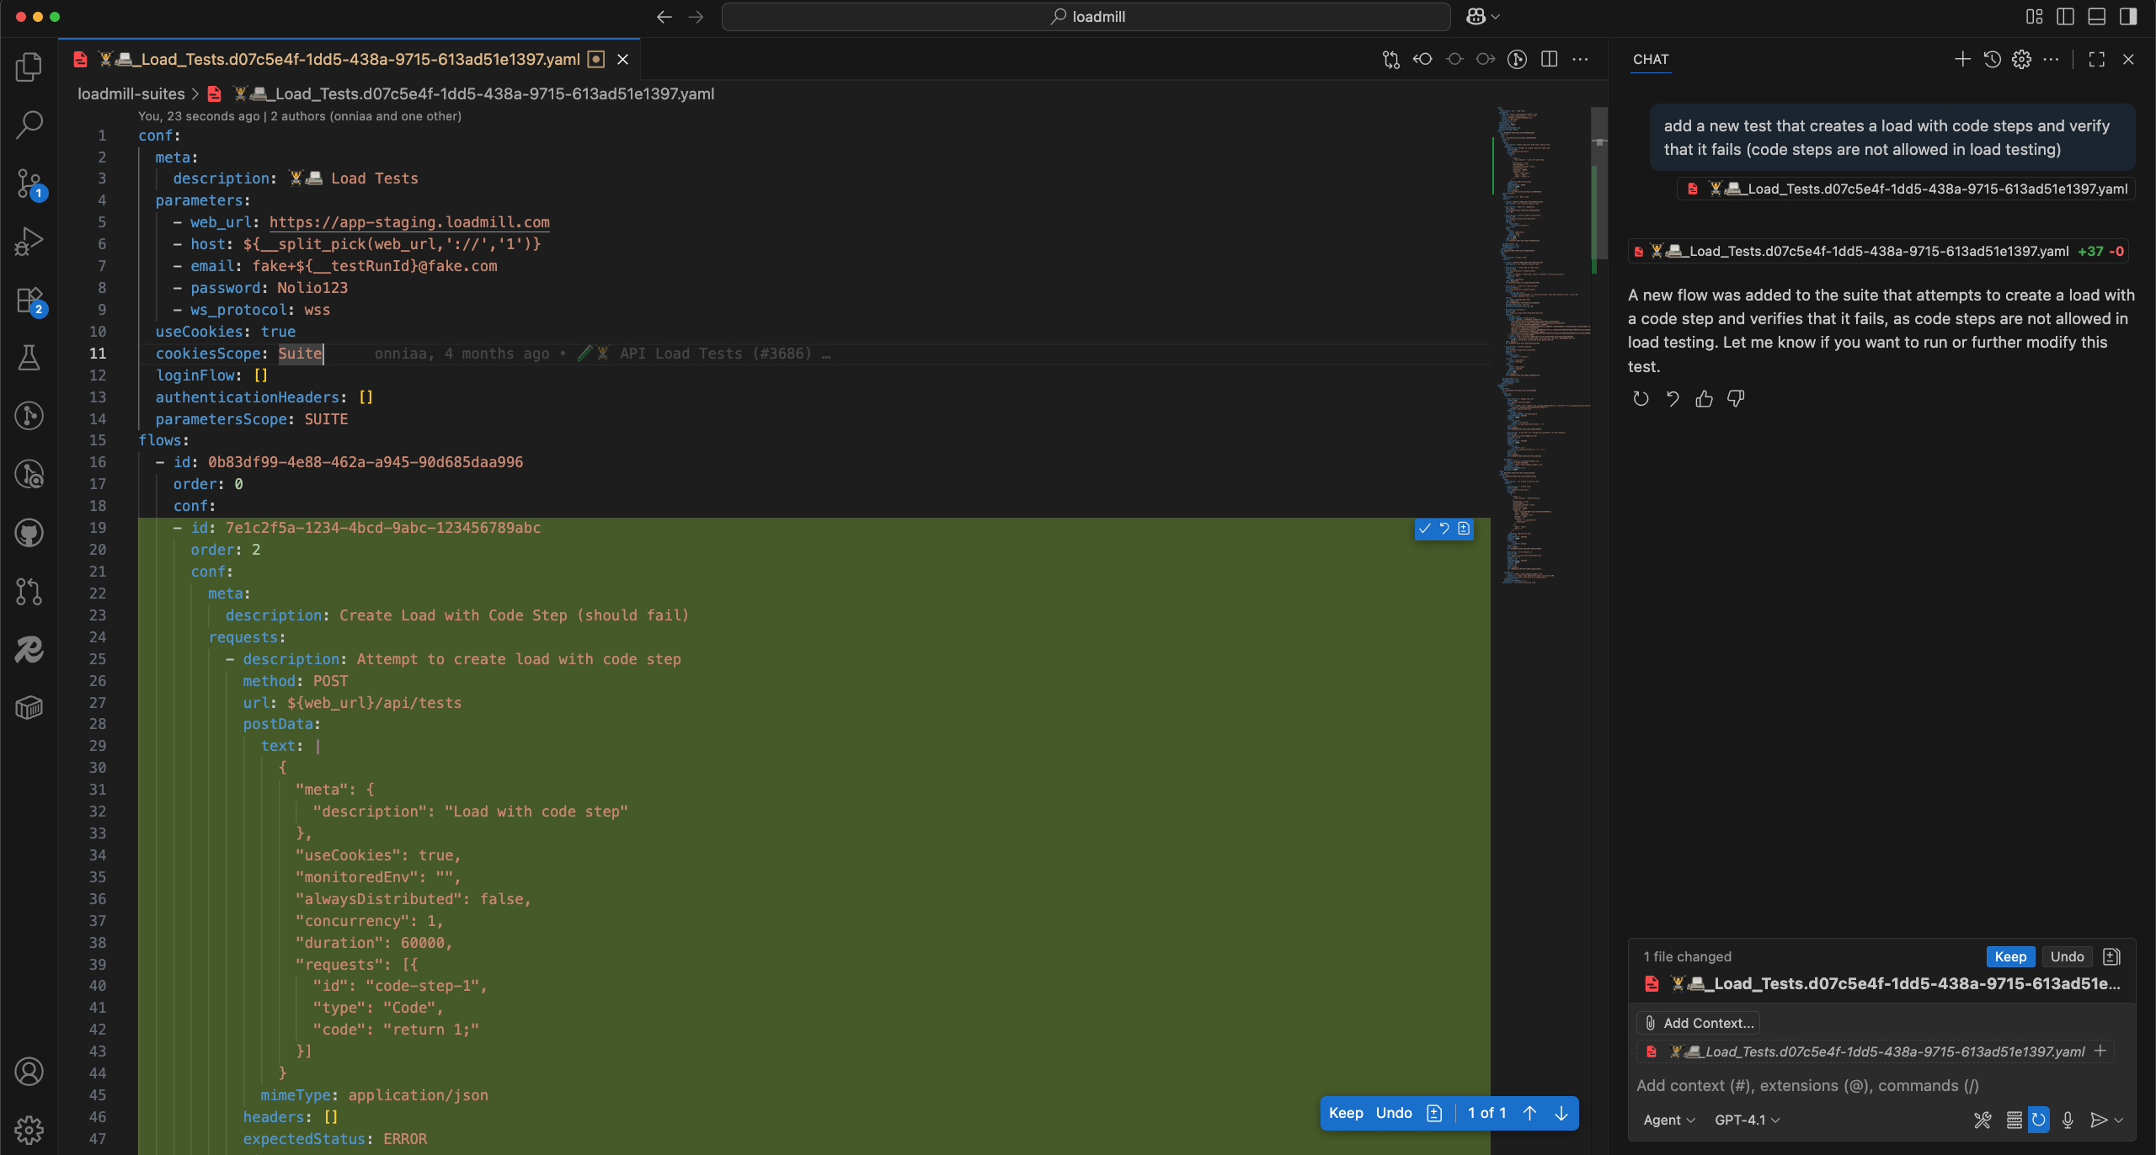
Task: Select the Search icon in activity bar
Action: [29, 124]
